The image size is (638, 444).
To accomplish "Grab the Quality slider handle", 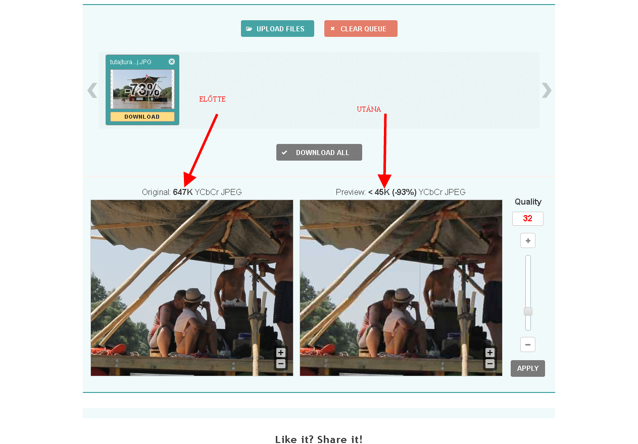I will (x=528, y=311).
